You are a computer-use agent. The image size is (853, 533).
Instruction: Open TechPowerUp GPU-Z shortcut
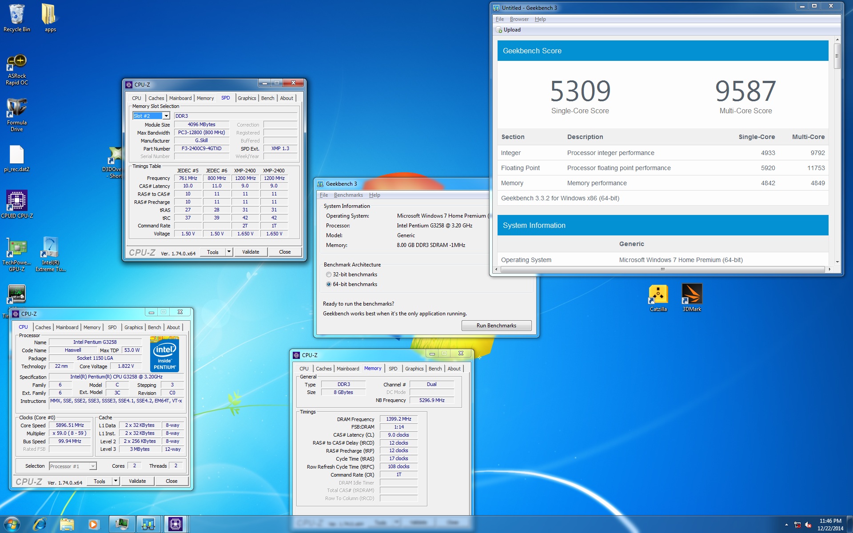click(x=17, y=254)
